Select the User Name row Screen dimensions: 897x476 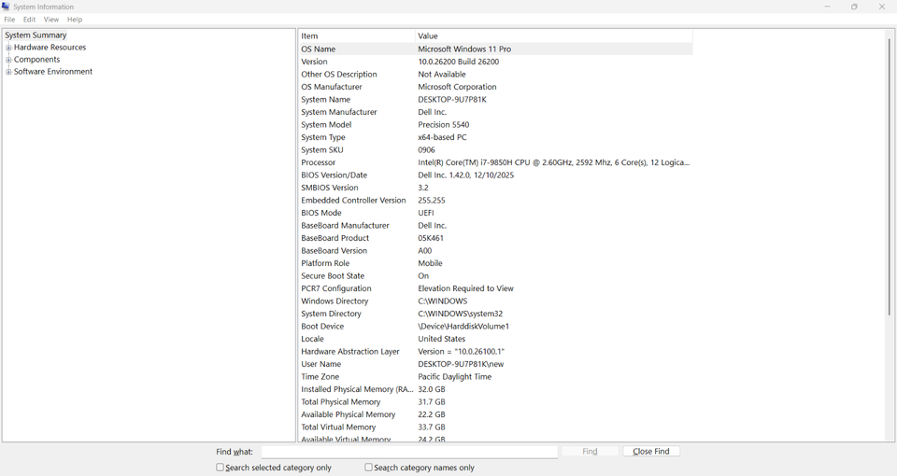click(x=495, y=363)
